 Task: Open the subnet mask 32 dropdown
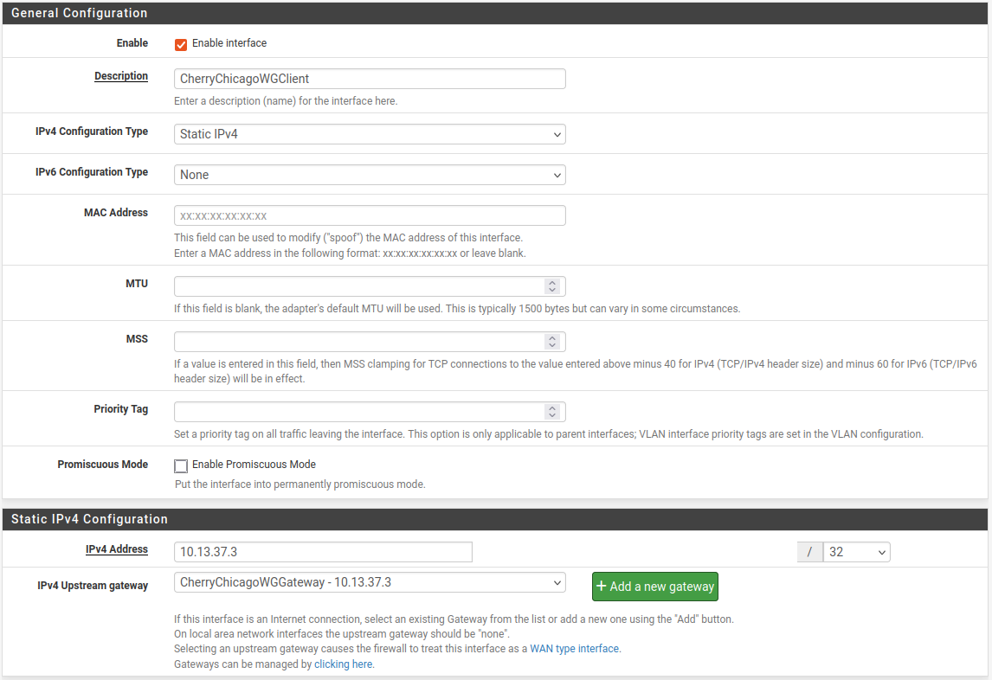(856, 552)
